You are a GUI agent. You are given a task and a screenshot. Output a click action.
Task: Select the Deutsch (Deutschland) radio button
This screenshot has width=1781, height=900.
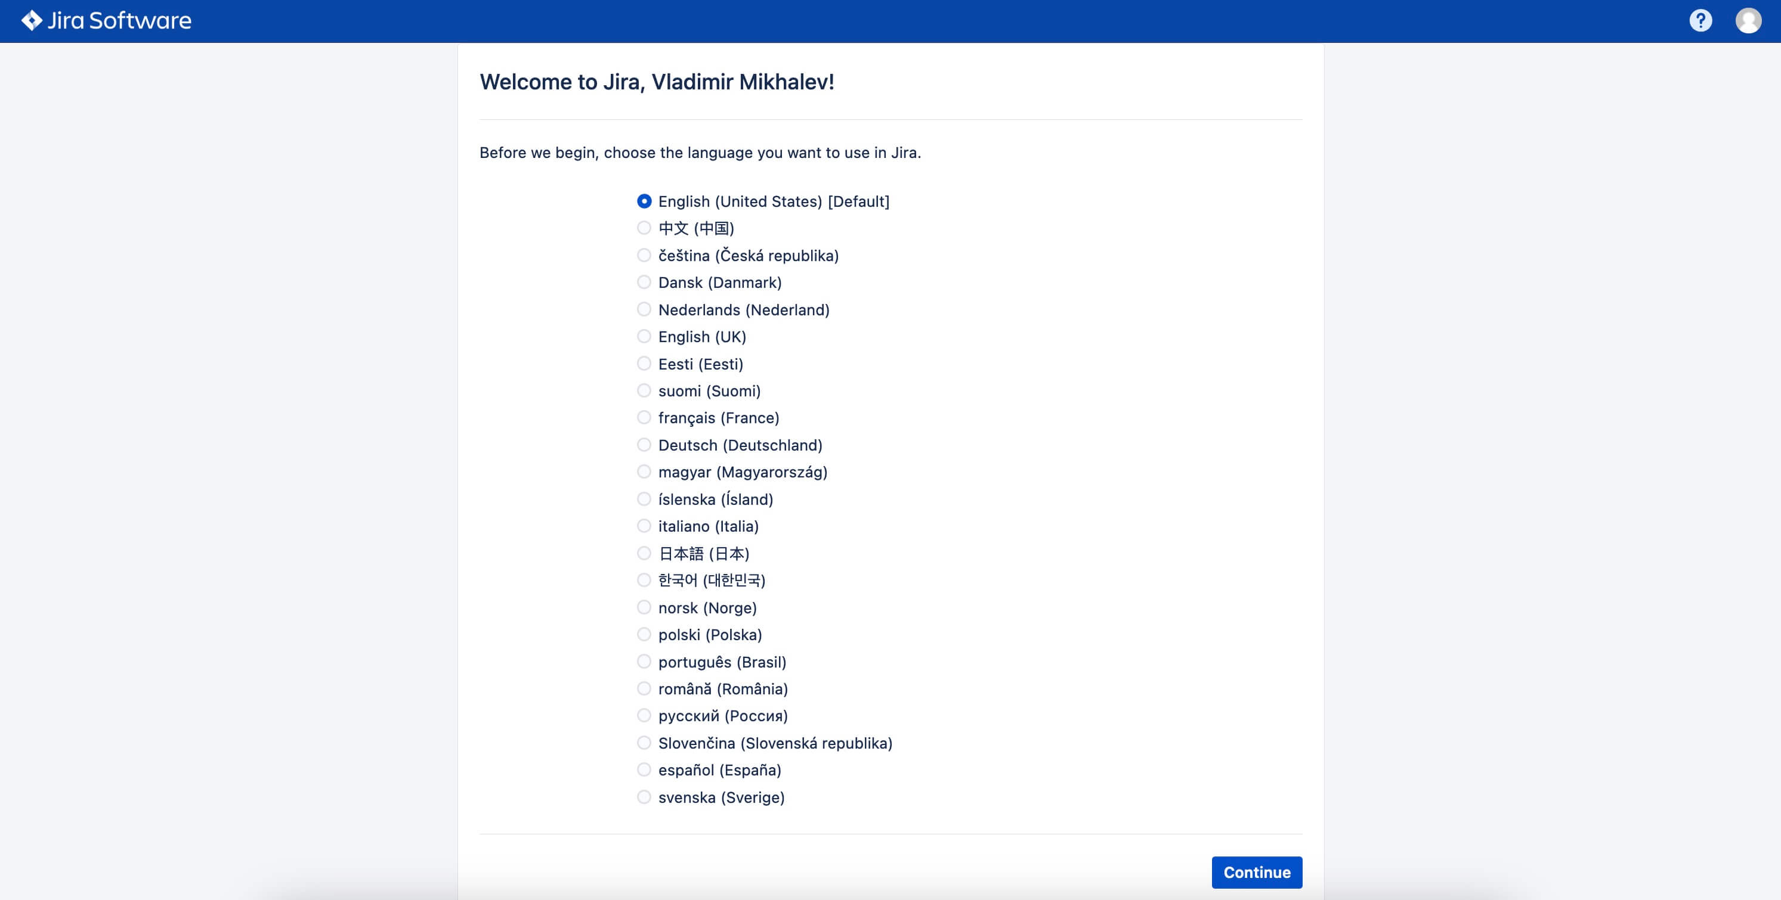point(643,444)
